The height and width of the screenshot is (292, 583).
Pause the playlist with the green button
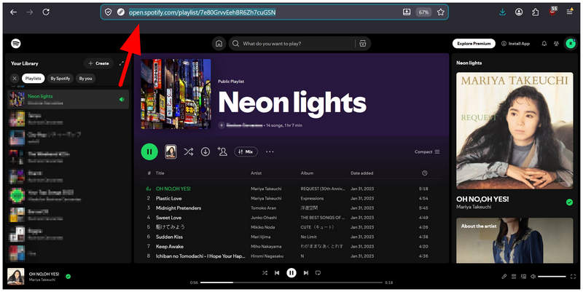[149, 151]
